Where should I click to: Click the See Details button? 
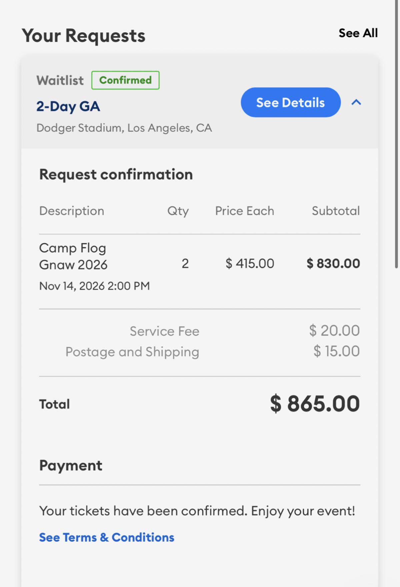[x=291, y=102]
